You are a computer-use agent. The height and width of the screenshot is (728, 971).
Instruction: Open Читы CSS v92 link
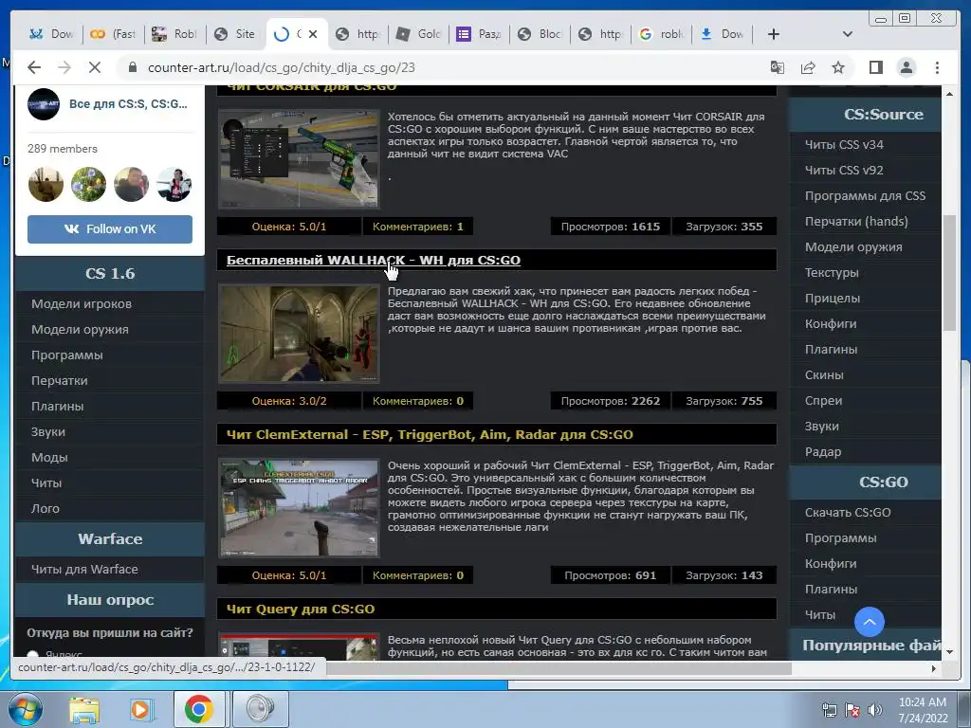[x=844, y=171]
